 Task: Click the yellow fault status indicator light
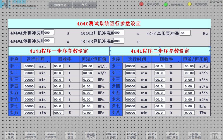point(189,4)
